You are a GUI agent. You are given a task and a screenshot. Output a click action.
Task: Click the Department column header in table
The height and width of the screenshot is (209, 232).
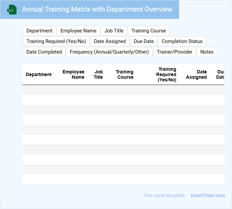click(39, 74)
